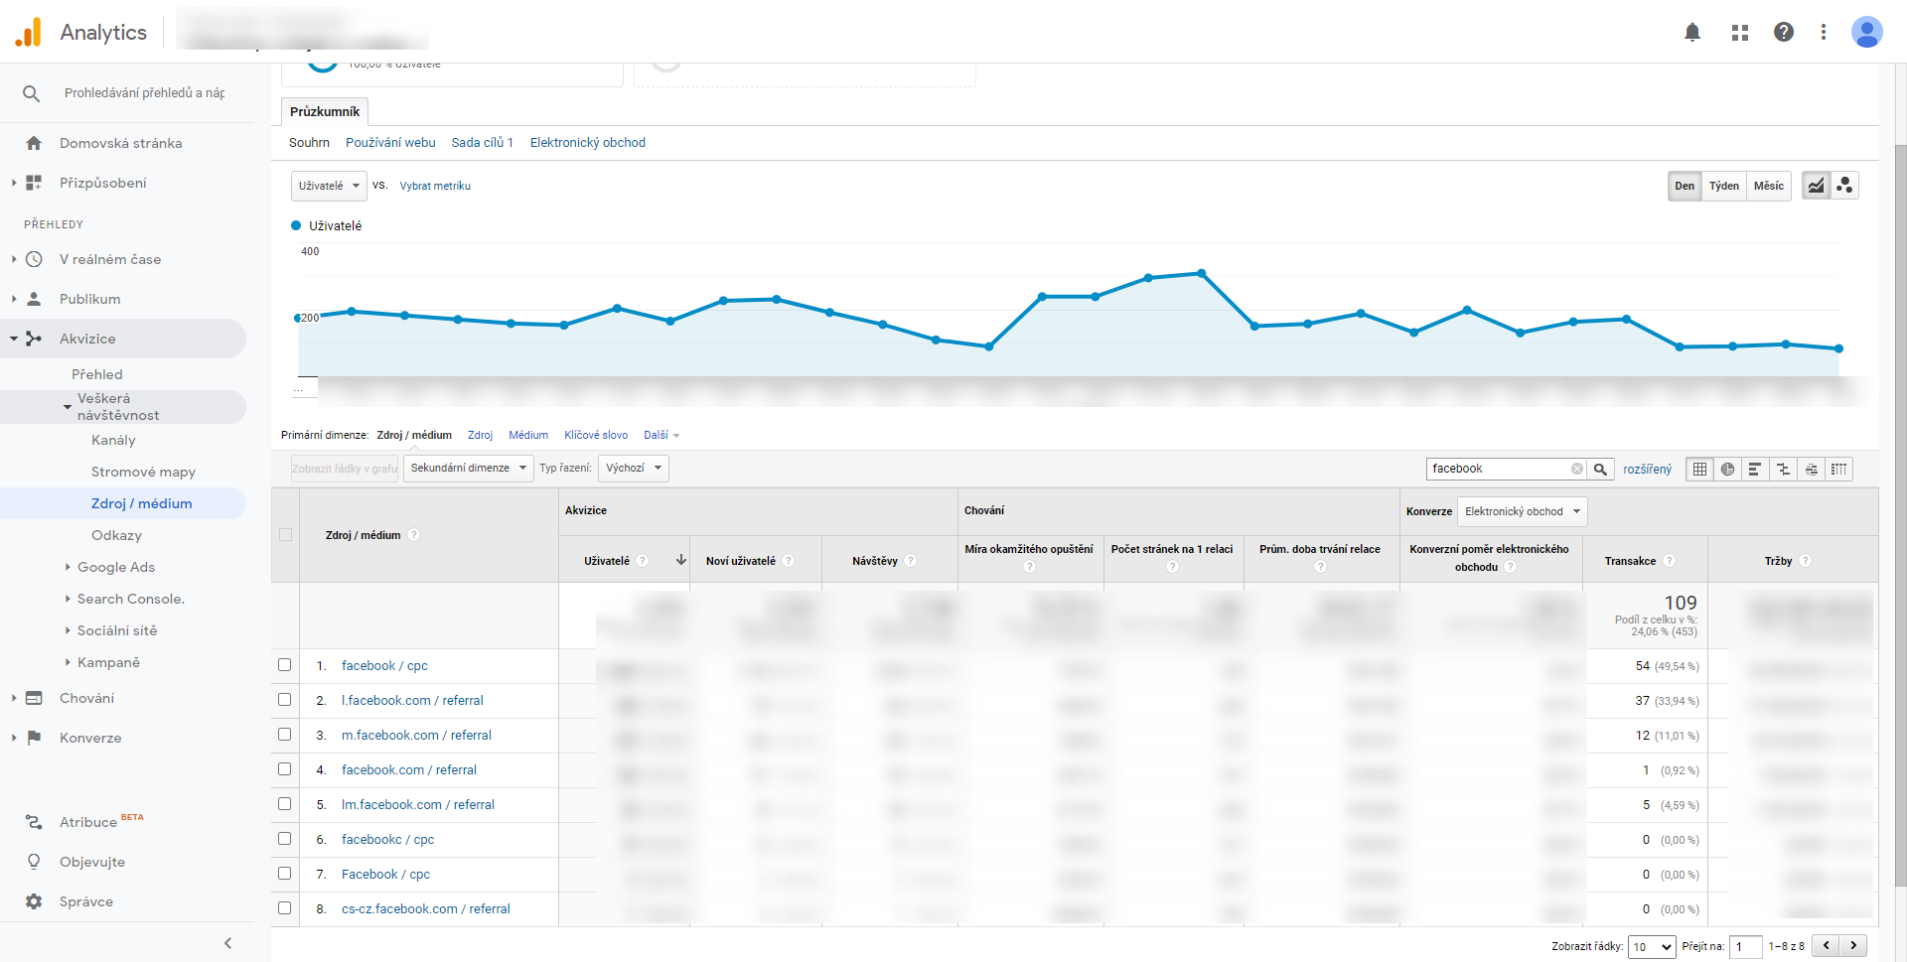Open the Používání webu tab
The width and height of the screenshot is (1907, 962).
(390, 143)
